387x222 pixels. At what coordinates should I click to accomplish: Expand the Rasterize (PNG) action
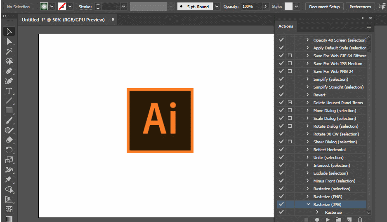click(x=307, y=196)
